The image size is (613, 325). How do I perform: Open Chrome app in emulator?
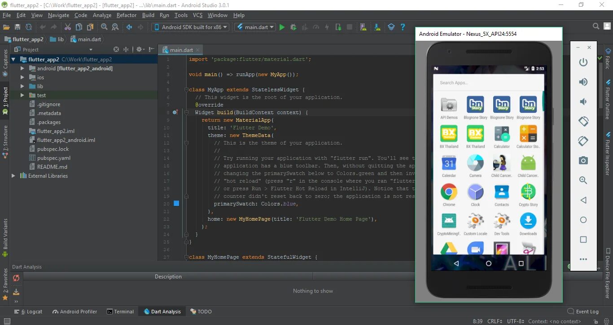tap(449, 195)
